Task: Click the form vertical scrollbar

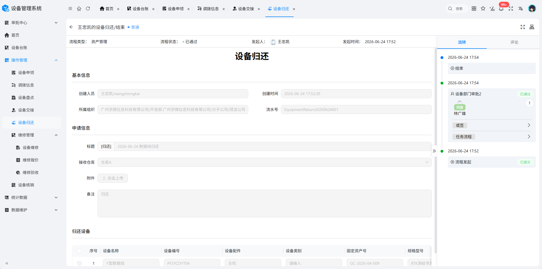Action: 435,150
